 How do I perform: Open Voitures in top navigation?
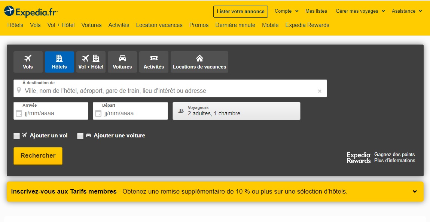coord(91,25)
